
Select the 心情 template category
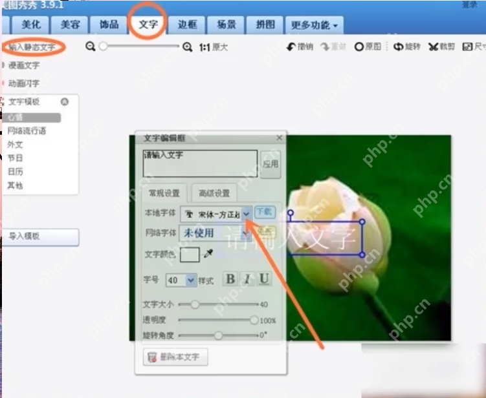coord(33,118)
